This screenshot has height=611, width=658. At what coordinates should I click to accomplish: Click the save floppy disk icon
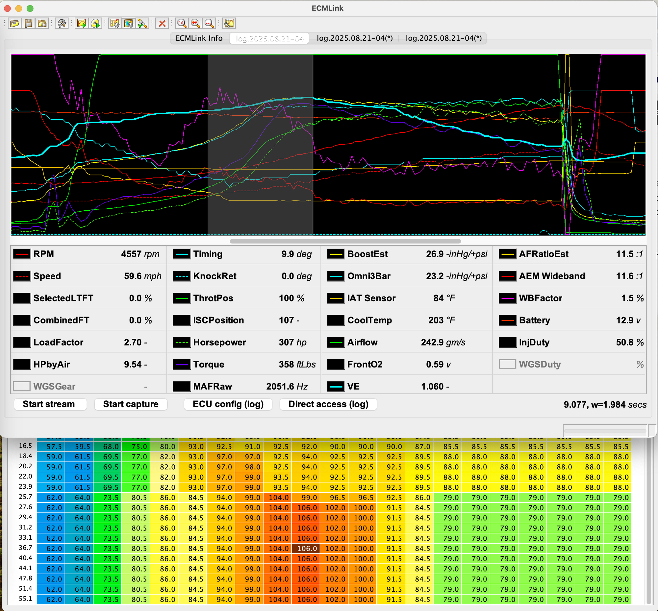pyautogui.click(x=29, y=23)
